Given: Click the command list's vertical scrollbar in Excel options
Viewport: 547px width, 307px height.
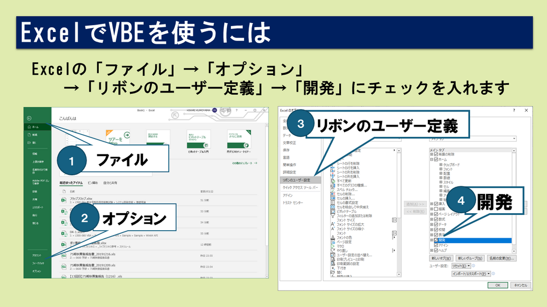Looking at the screenshot, I should pyautogui.click(x=398, y=212).
